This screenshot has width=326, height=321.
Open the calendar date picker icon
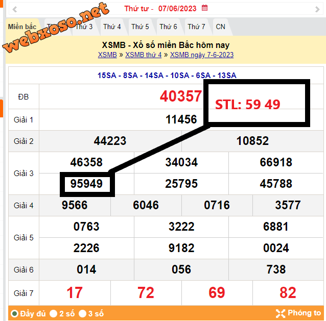pos(205,8)
